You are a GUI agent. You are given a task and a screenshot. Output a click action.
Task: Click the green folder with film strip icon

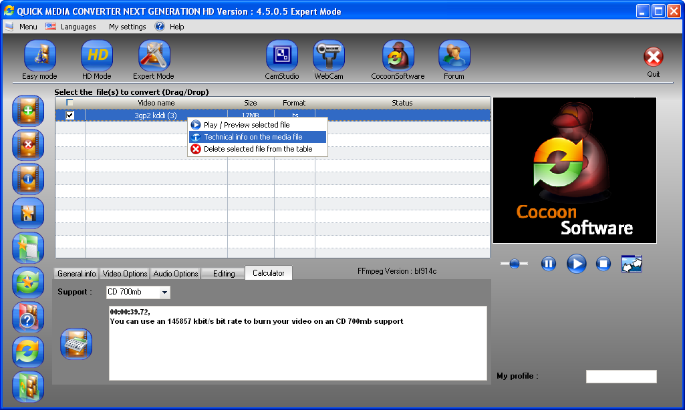coord(28,387)
